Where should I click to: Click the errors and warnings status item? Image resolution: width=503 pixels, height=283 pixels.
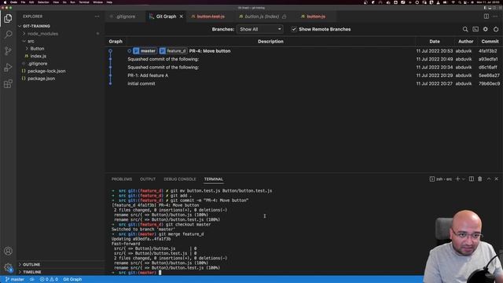[x=49, y=280]
